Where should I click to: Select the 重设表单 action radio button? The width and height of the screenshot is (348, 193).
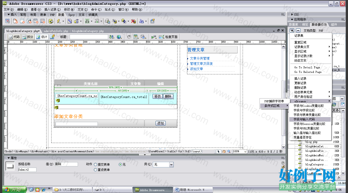click(95, 170)
